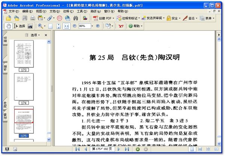Click the binoculars search icon
This screenshot has width=225, height=156.
click(76, 18)
